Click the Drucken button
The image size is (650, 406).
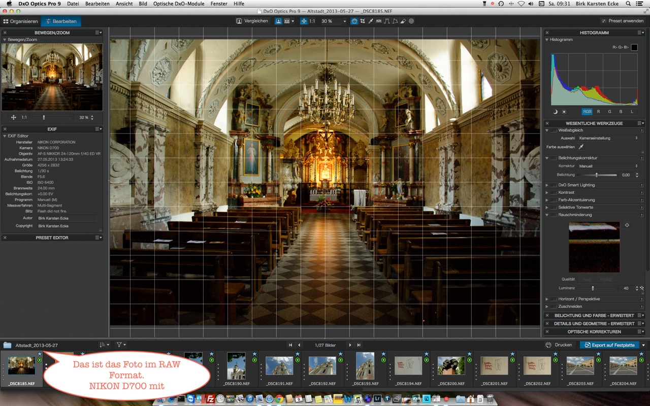click(x=559, y=345)
